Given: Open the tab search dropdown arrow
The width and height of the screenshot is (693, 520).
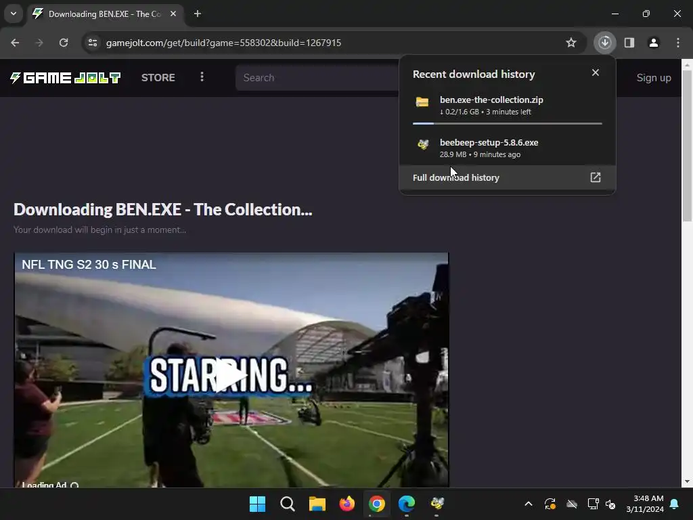Looking at the screenshot, I should click(x=14, y=14).
